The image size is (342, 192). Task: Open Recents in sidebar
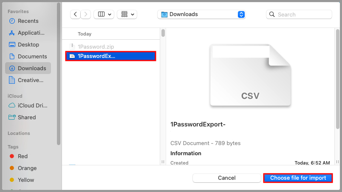(28, 21)
